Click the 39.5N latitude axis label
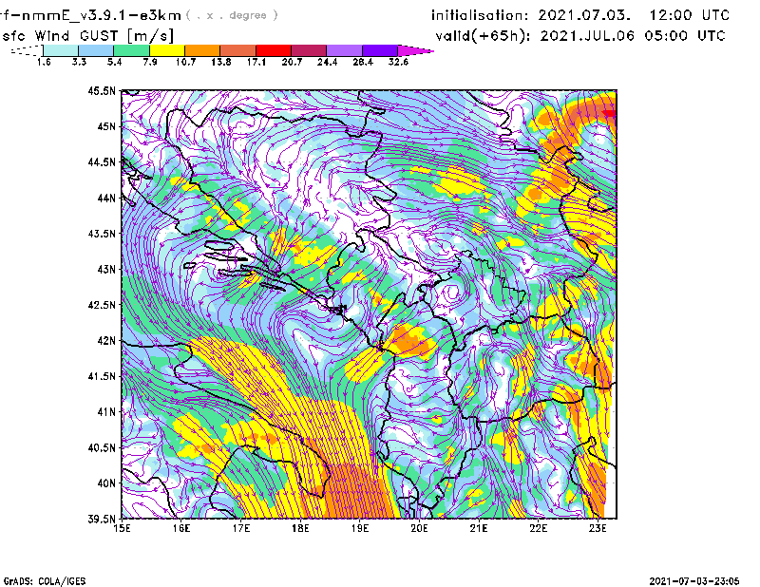Viewport: 760px width, 587px height. 102,520
